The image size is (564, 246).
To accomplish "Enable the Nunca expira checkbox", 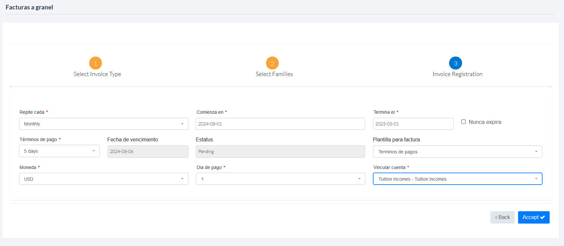I will pyautogui.click(x=463, y=122).
